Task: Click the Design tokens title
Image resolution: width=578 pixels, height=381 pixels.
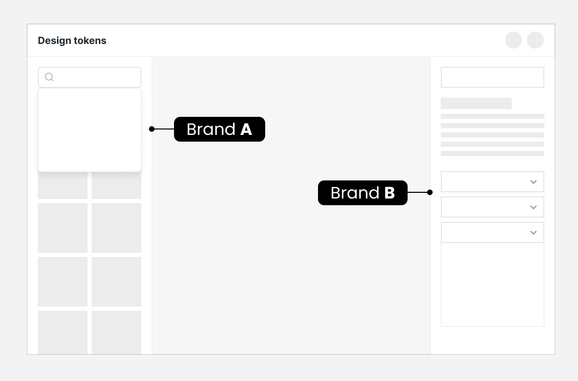Action: coord(73,40)
